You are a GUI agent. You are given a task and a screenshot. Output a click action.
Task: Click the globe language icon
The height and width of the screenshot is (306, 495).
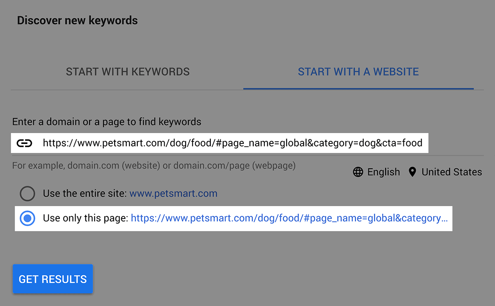tap(358, 172)
